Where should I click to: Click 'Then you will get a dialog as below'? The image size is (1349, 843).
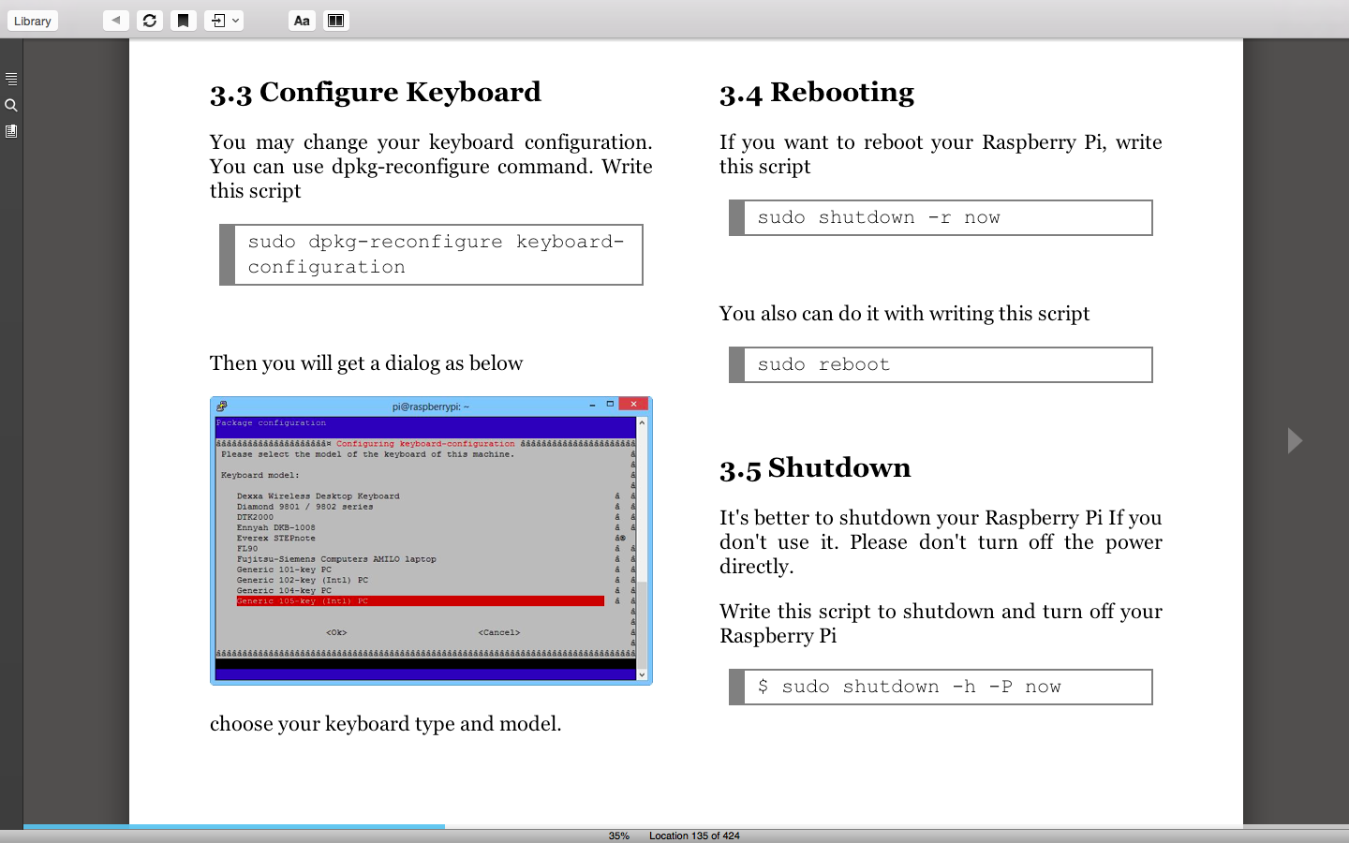366,363
